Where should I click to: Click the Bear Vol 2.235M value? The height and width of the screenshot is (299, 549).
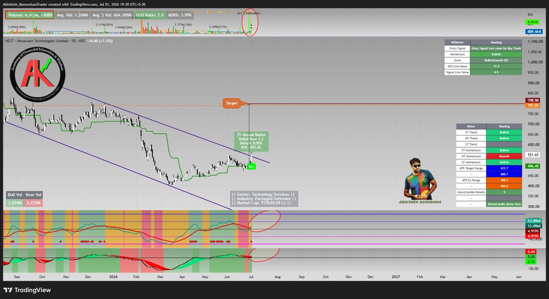click(x=34, y=203)
